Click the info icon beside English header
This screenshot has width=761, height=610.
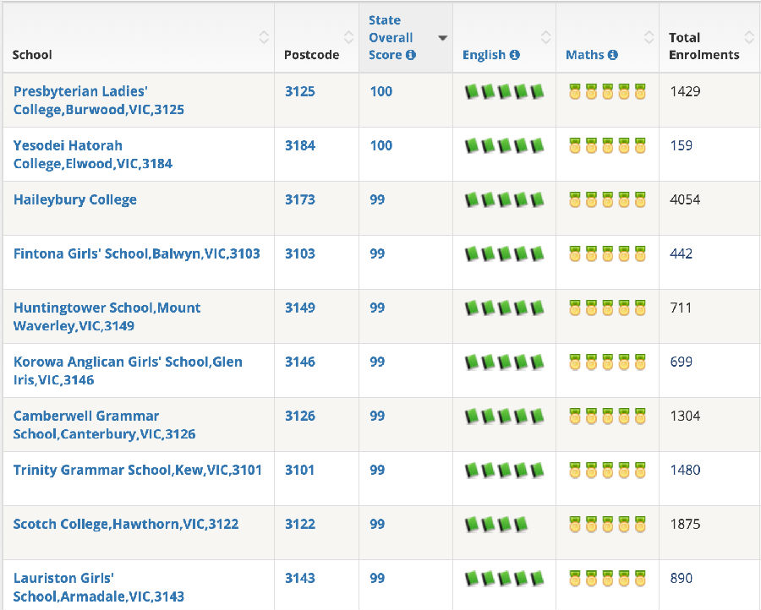point(514,55)
